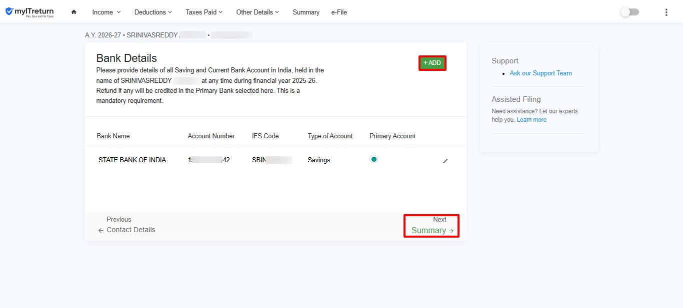Select the STATE BANK OF INDIA cell
The width and height of the screenshot is (683, 308).
(132, 160)
